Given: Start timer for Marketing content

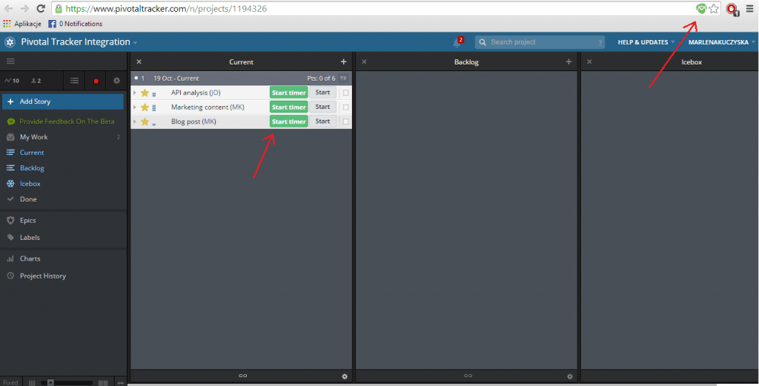Looking at the screenshot, I should tap(288, 107).
